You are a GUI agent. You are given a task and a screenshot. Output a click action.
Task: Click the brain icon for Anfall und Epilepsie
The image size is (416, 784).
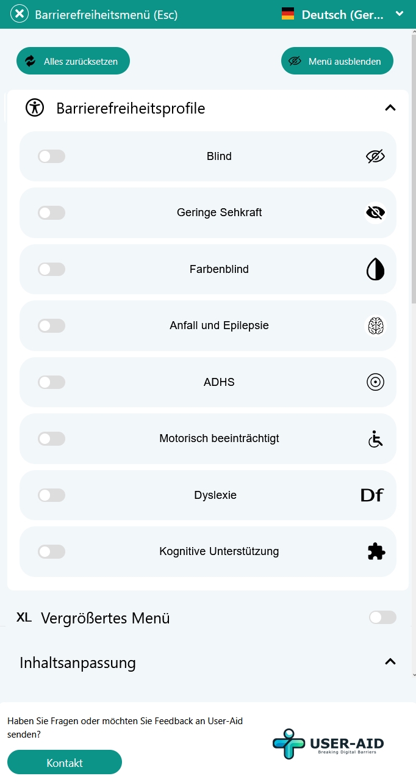click(x=376, y=325)
